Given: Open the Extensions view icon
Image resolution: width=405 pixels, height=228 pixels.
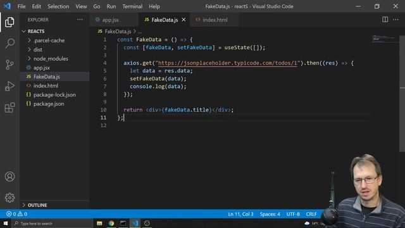Looking at the screenshot, I should point(9,108).
